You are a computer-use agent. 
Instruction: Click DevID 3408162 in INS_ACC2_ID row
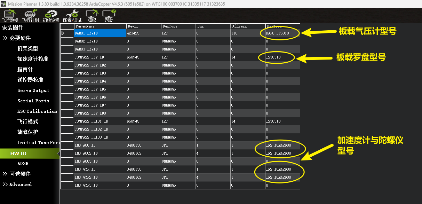pyautogui.click(x=143, y=153)
